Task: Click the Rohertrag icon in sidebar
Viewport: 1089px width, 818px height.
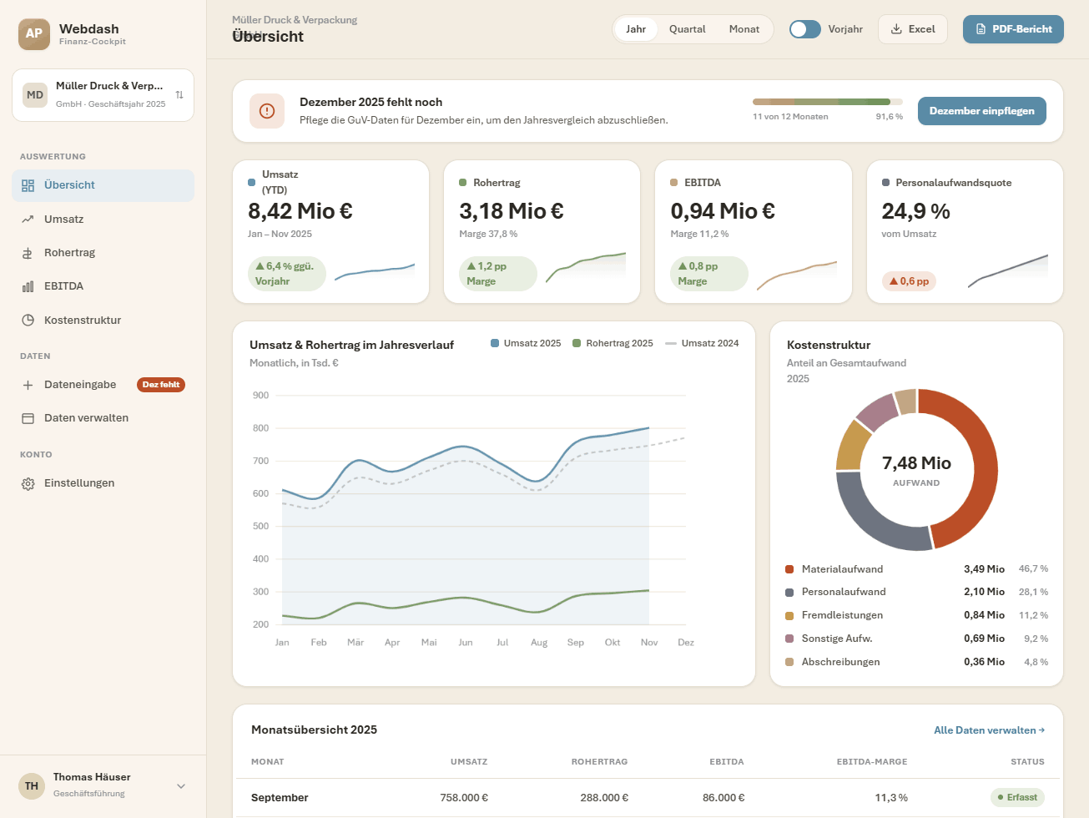Action: 28,253
